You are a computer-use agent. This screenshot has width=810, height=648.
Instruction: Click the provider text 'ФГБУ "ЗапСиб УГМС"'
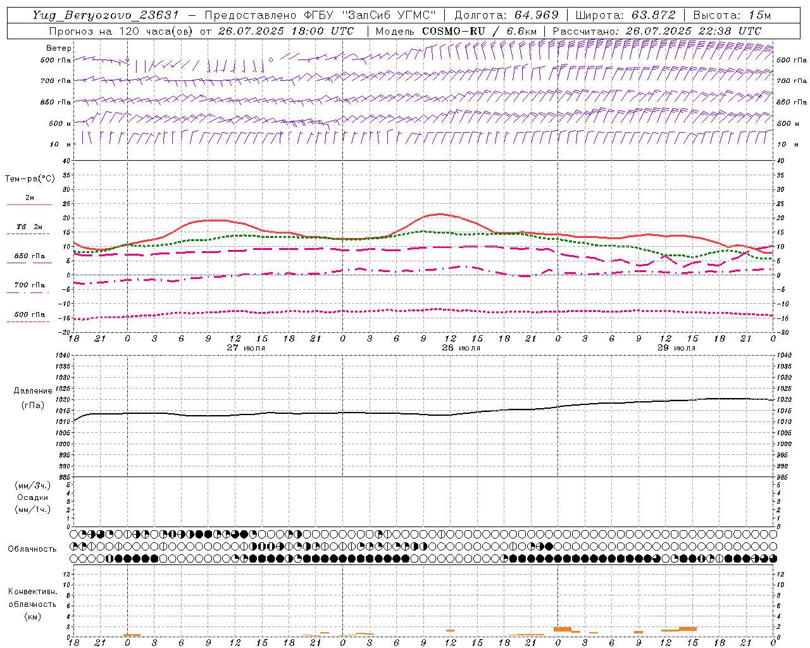(369, 15)
